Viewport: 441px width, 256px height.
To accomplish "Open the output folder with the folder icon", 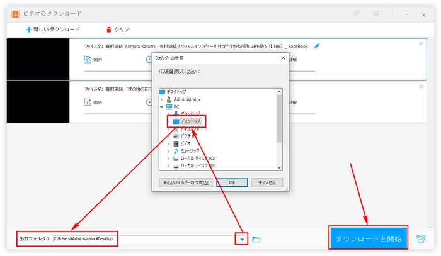I will (256, 239).
